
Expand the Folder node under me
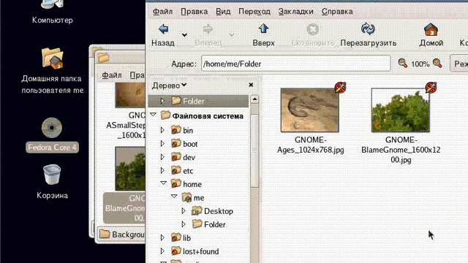(x=184, y=224)
